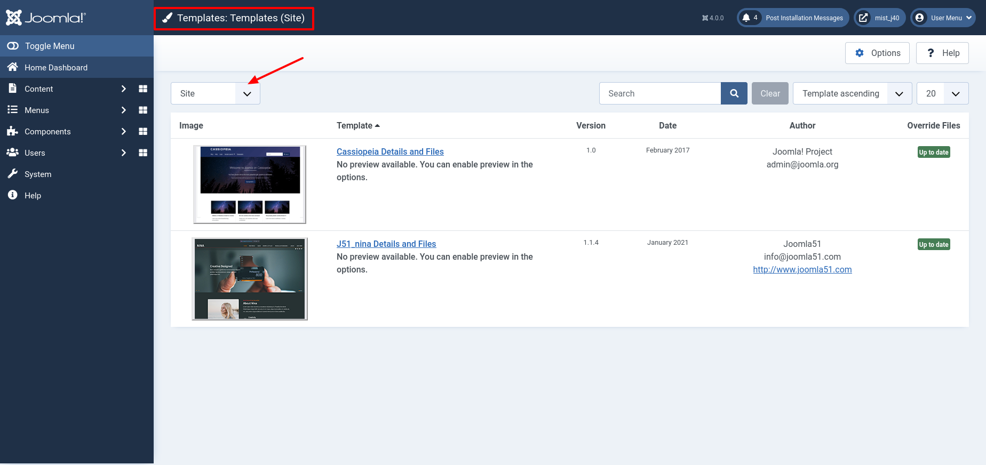Viewport: 986px width, 465px height.
Task: Click the notification bell icon
Action: tap(746, 18)
